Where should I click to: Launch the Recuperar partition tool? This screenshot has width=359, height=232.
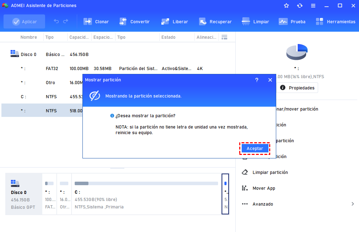click(215, 21)
